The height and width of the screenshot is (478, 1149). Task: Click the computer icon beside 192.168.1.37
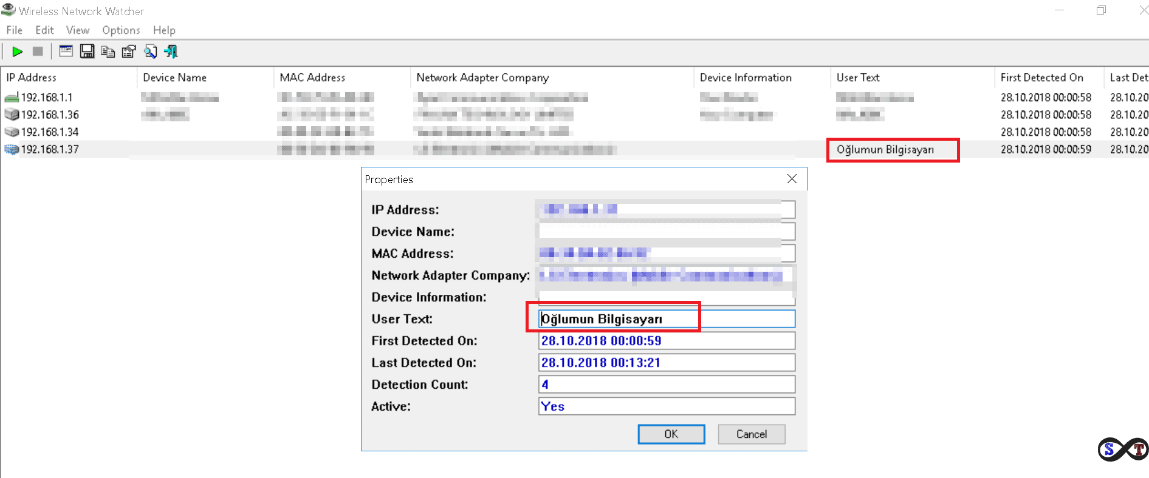(12, 149)
